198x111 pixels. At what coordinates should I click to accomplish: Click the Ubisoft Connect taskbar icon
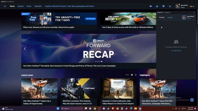click(x=140, y=109)
